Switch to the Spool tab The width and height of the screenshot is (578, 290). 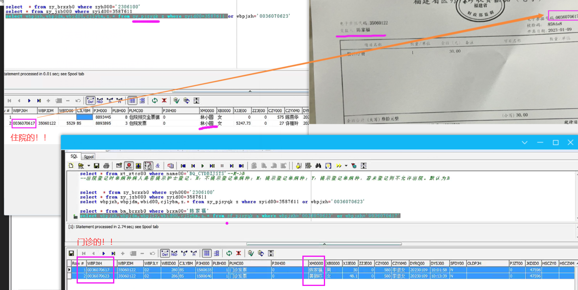pos(89,157)
